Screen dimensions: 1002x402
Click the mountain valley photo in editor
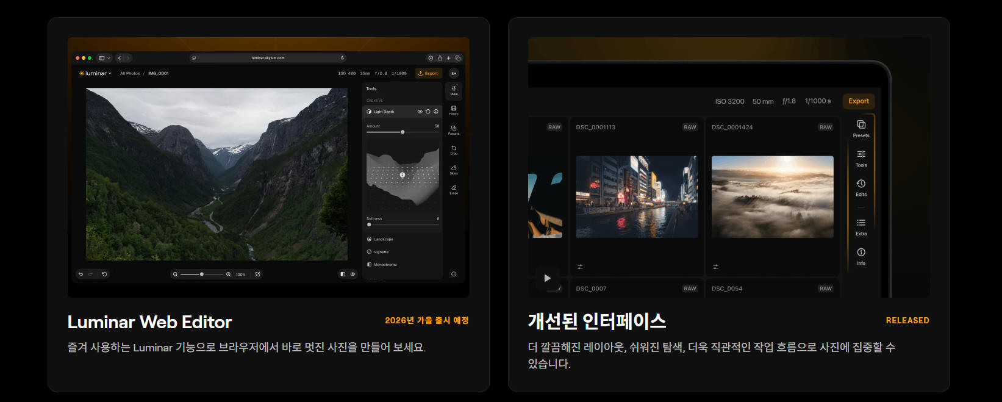click(x=217, y=174)
